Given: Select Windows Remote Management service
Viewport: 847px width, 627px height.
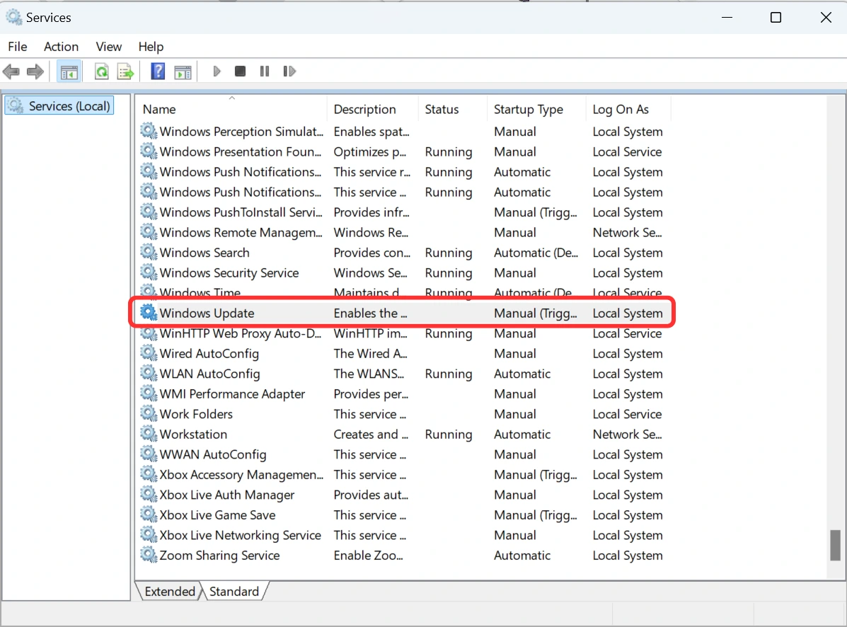Looking at the screenshot, I should (x=402, y=232).
